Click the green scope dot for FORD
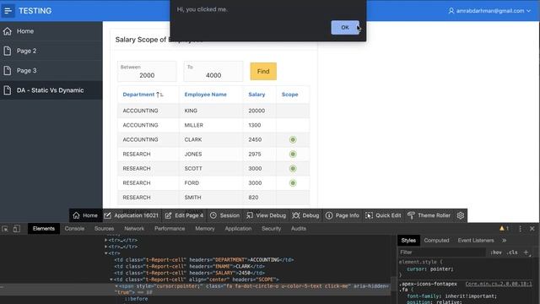This screenshot has width=540, height=304. pos(293,183)
